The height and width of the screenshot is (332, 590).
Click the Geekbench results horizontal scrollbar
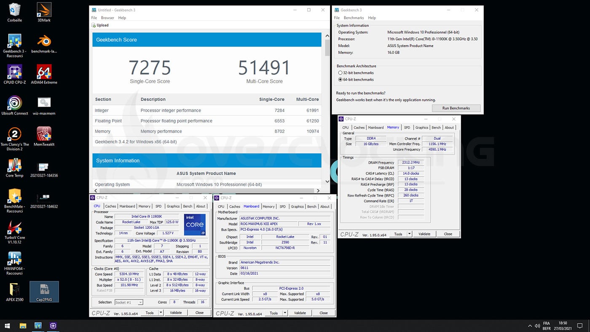click(x=206, y=190)
